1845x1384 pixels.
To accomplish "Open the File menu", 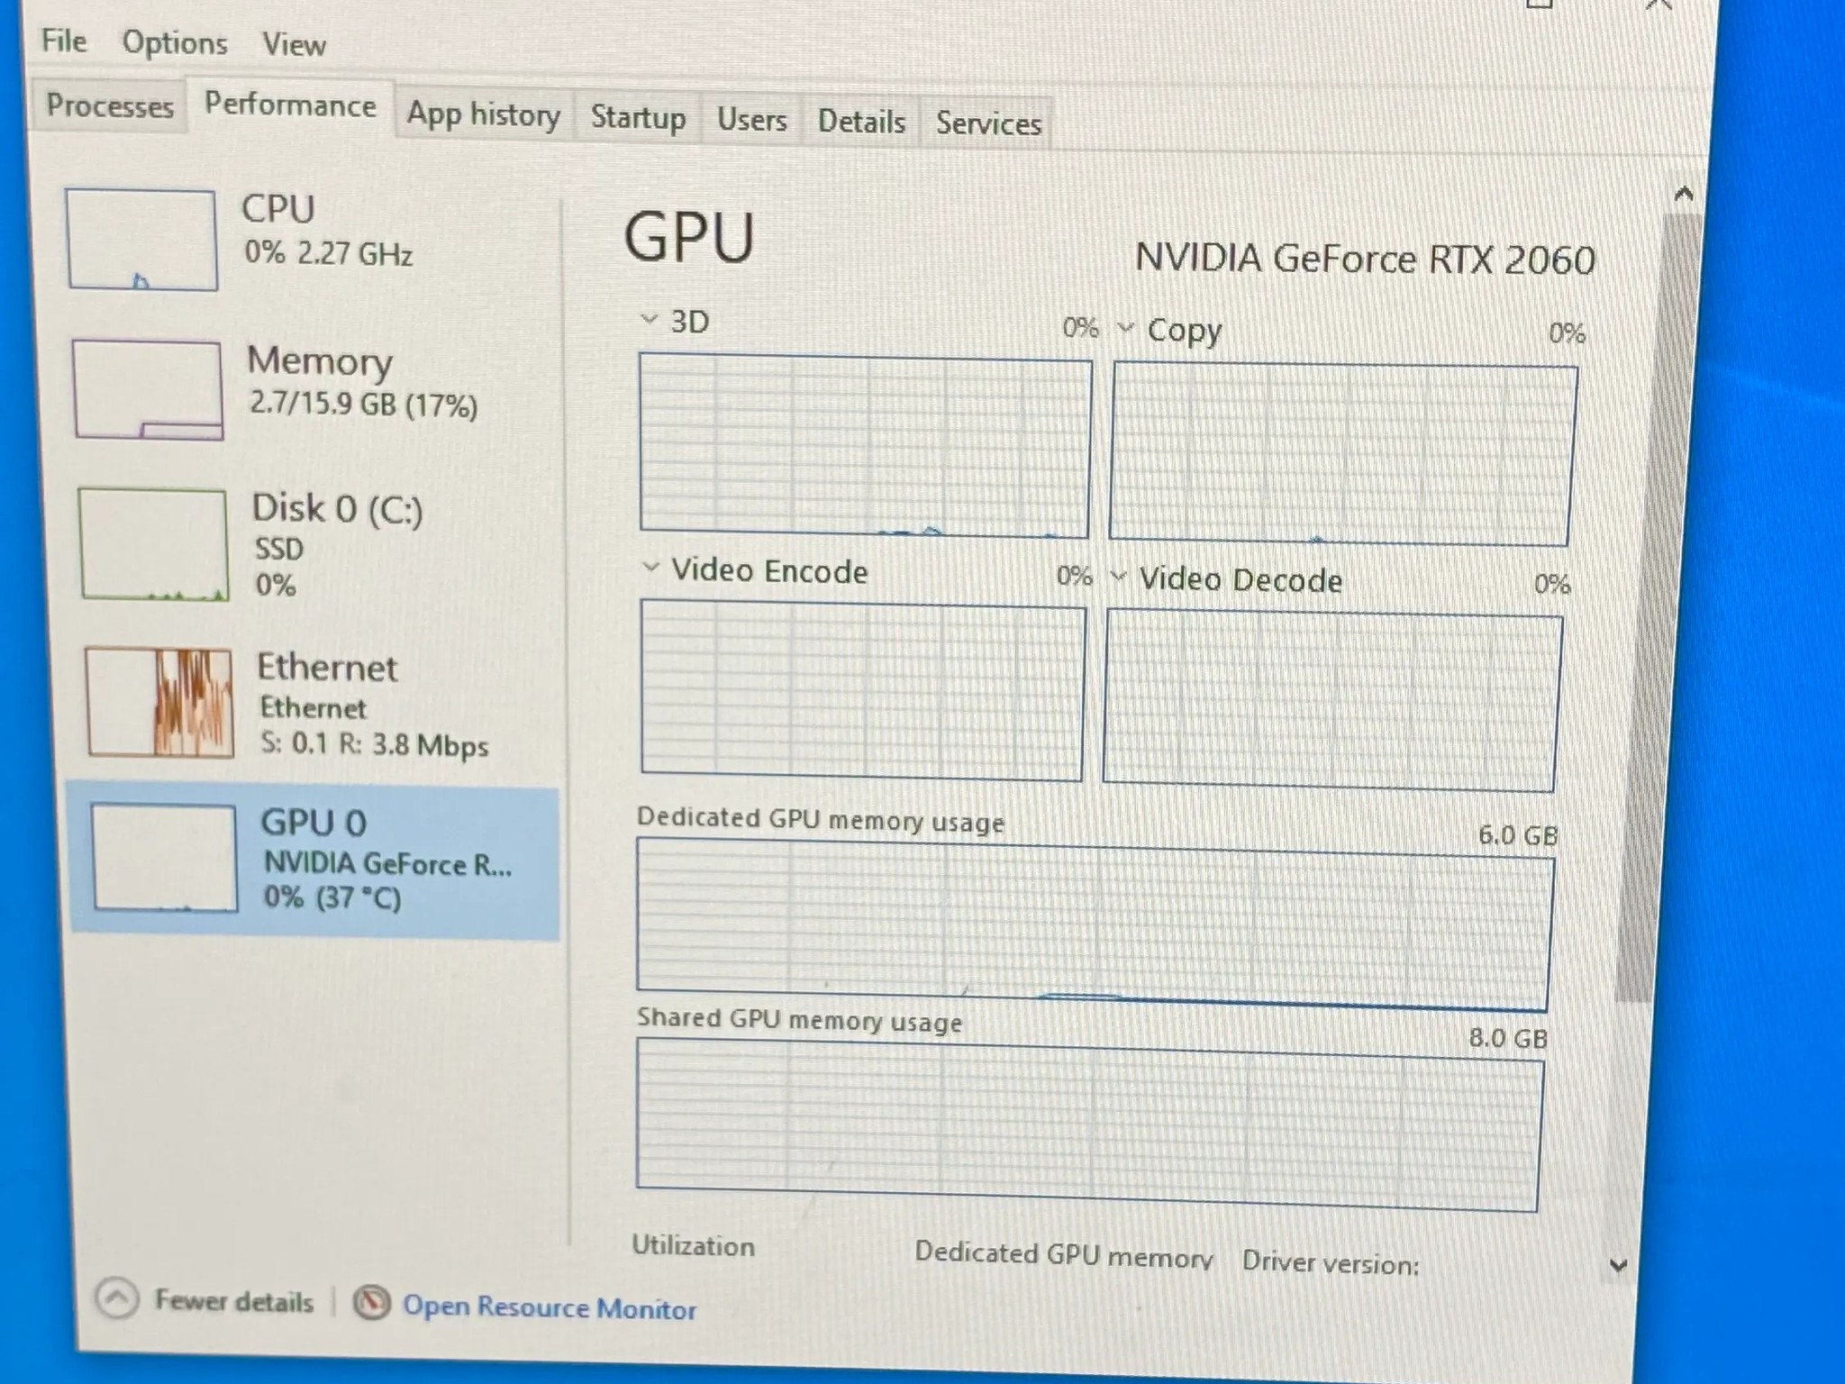I will (64, 41).
